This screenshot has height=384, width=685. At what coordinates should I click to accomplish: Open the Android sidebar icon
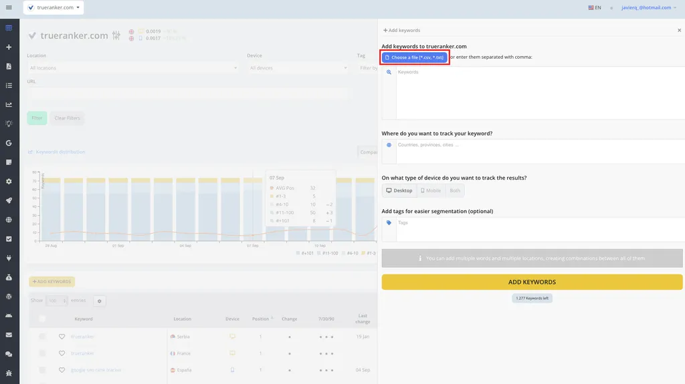(x=9, y=315)
